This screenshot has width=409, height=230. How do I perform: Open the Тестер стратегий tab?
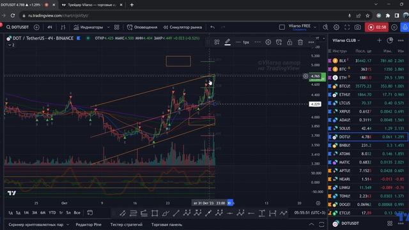point(127,224)
